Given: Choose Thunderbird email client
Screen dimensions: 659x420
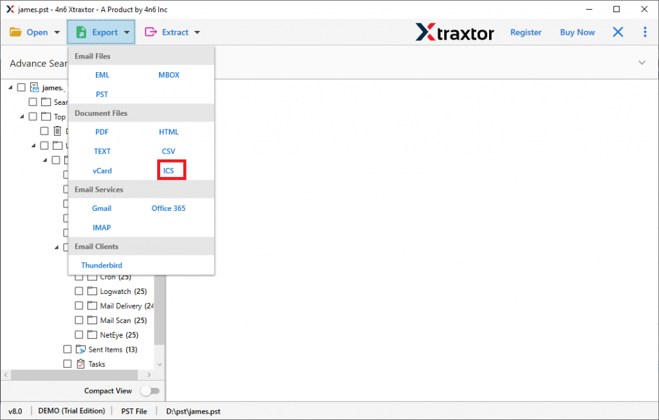Looking at the screenshot, I should click(x=102, y=266).
